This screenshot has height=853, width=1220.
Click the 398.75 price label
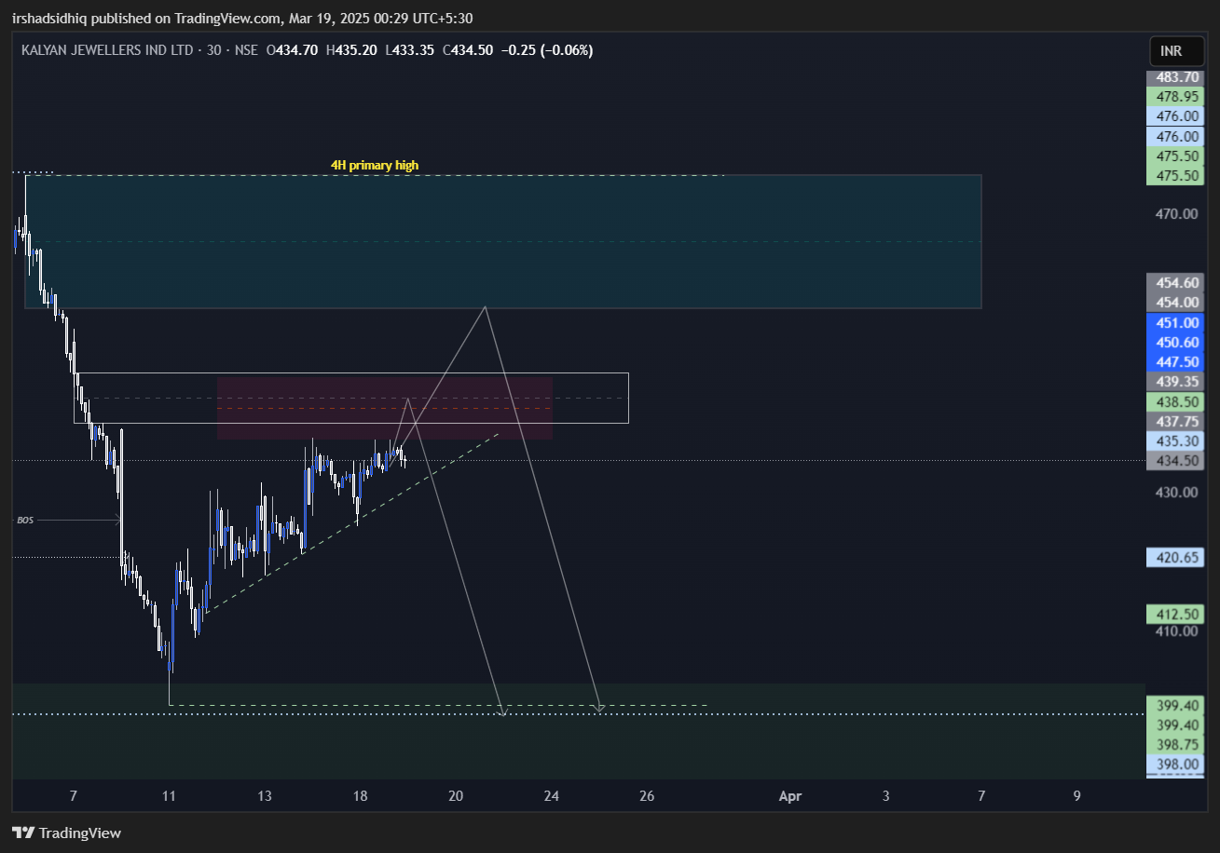pos(1176,745)
